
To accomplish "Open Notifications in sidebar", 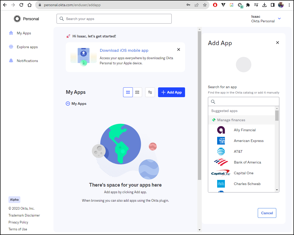I will [27, 61].
